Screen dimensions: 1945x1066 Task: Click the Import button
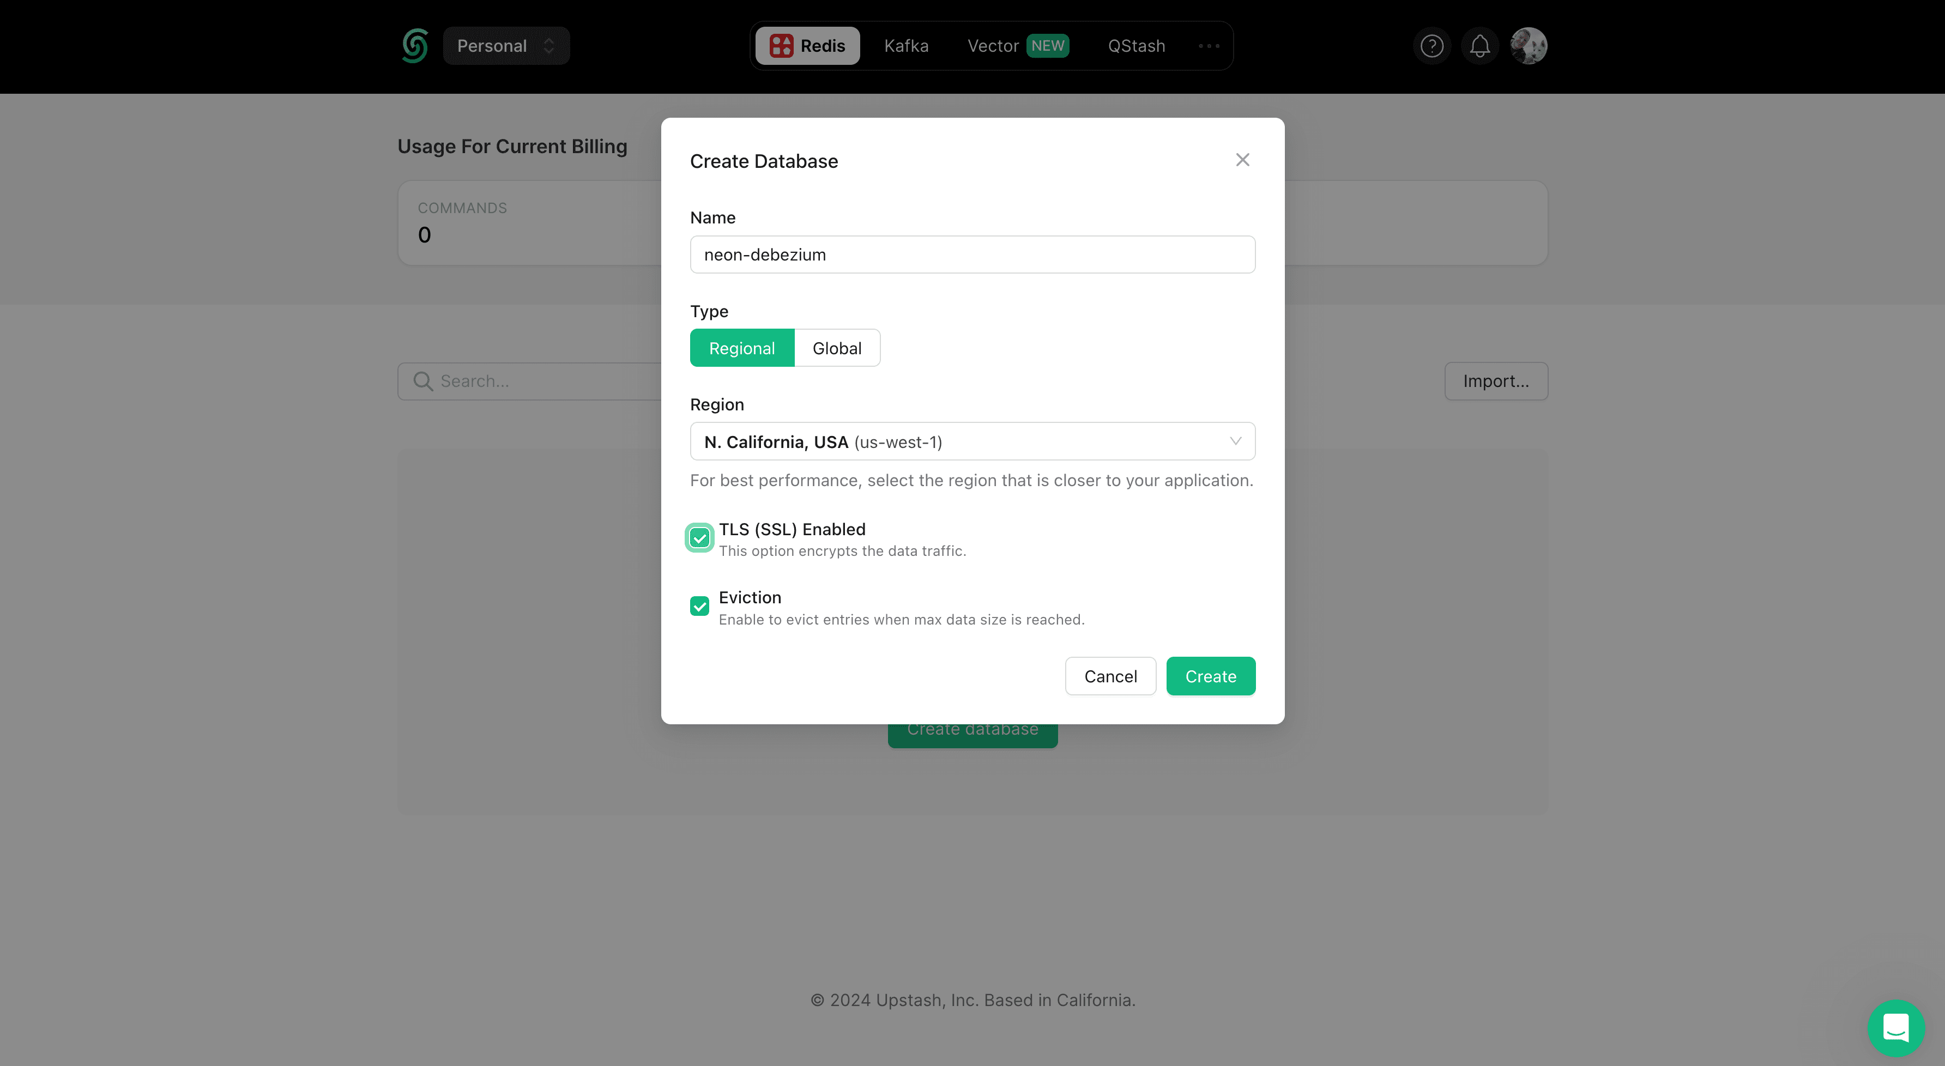(1496, 380)
